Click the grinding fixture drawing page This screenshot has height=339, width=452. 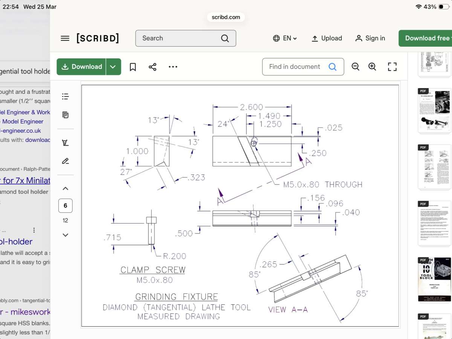click(x=240, y=206)
